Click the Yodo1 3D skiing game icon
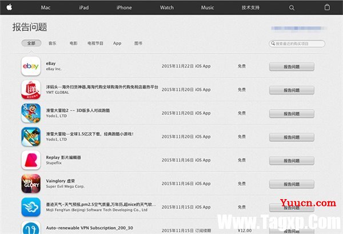Image resolution: width=343 pixels, height=234 pixels. point(31,113)
